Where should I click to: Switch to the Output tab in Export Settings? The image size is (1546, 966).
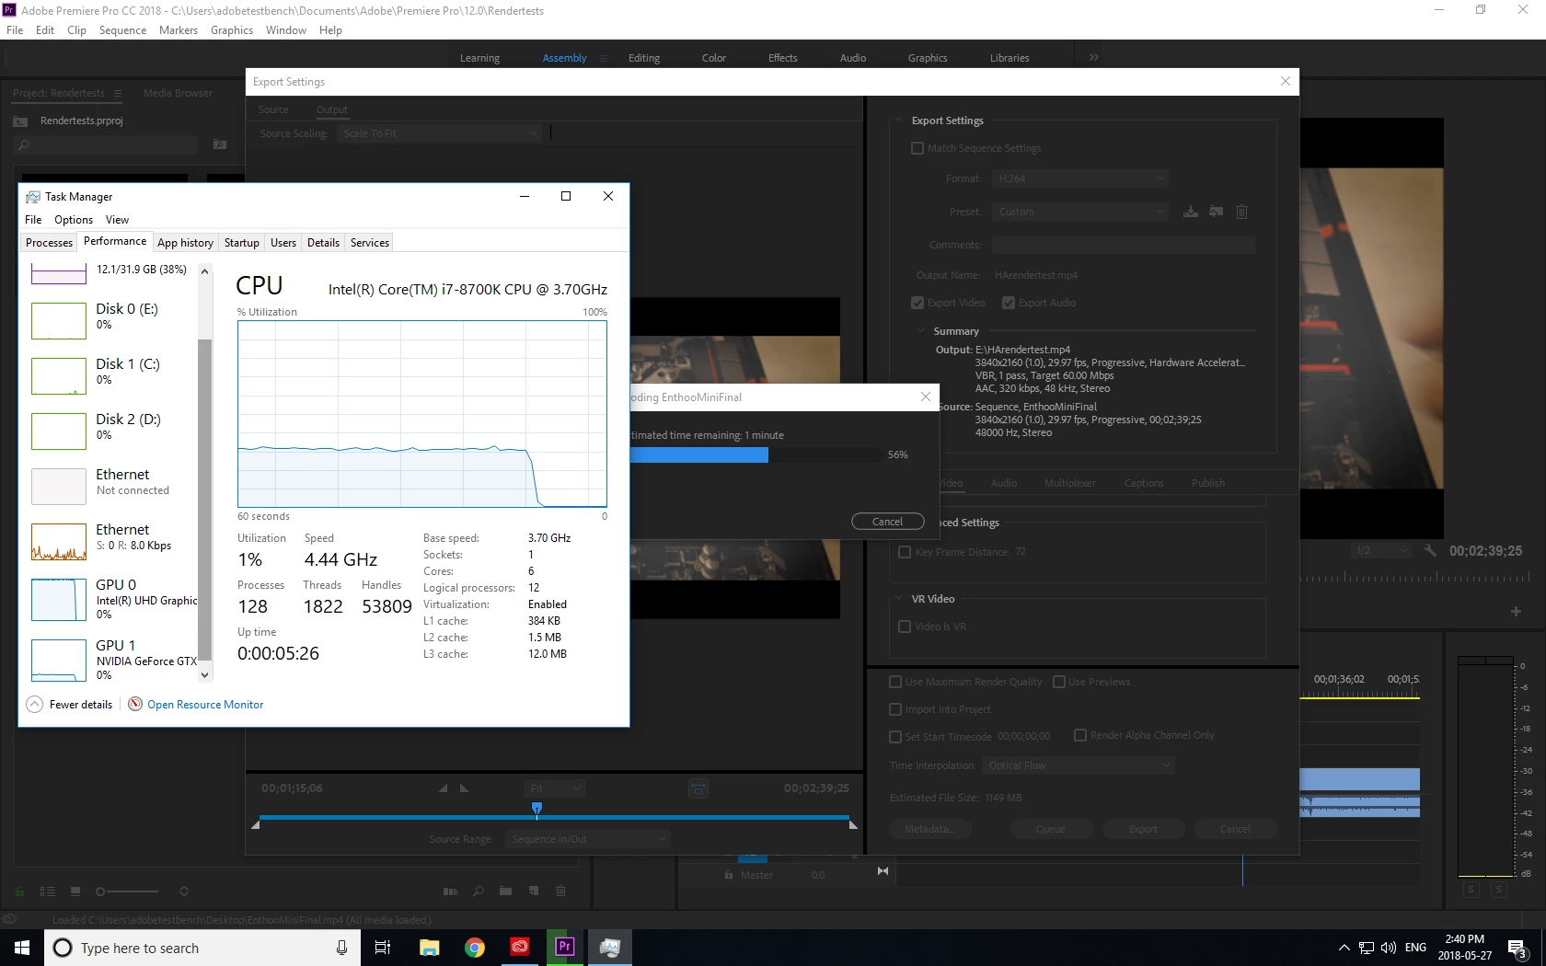point(332,109)
